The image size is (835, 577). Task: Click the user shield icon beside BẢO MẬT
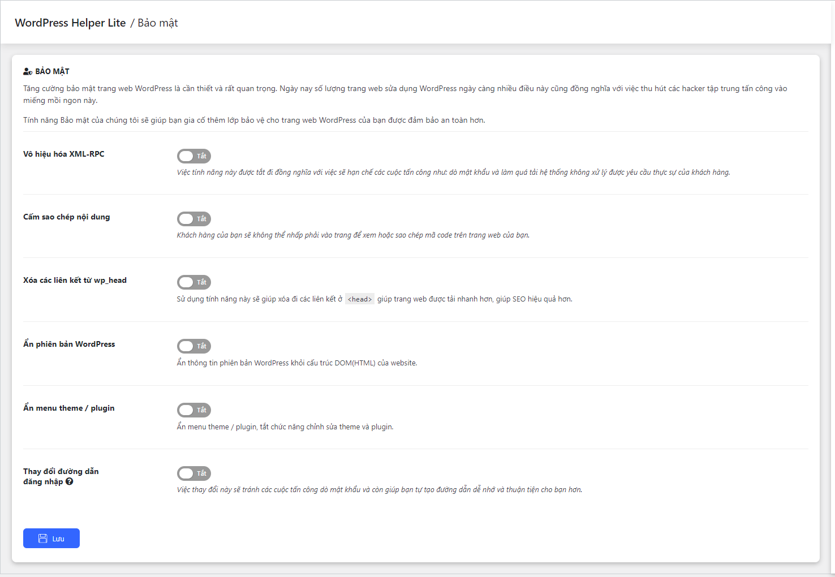tap(28, 72)
